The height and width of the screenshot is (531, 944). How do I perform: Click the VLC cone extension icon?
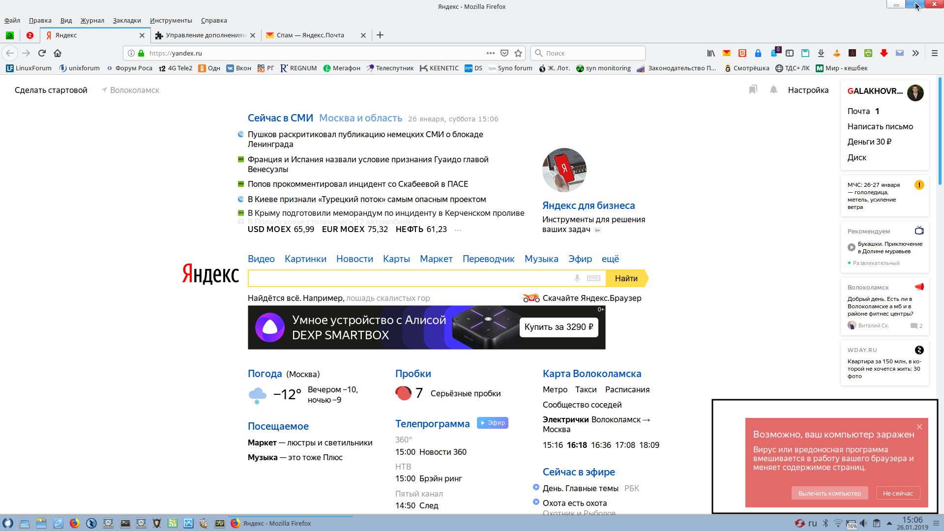pos(836,53)
